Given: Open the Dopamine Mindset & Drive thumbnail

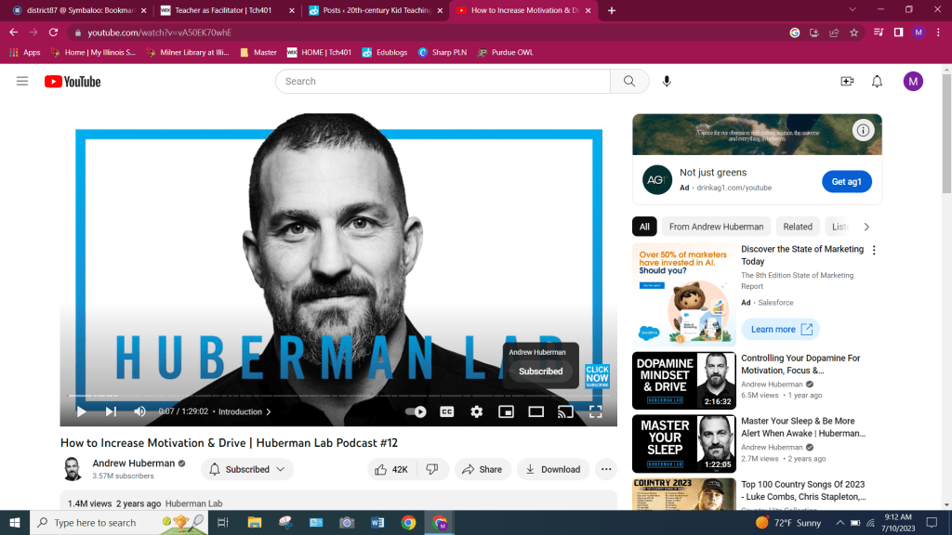Looking at the screenshot, I should pos(683,381).
